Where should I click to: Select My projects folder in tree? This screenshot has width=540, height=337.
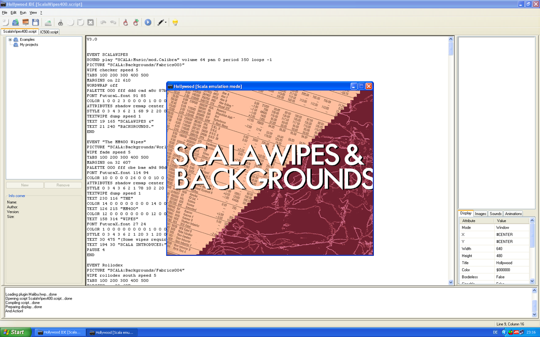(x=29, y=45)
